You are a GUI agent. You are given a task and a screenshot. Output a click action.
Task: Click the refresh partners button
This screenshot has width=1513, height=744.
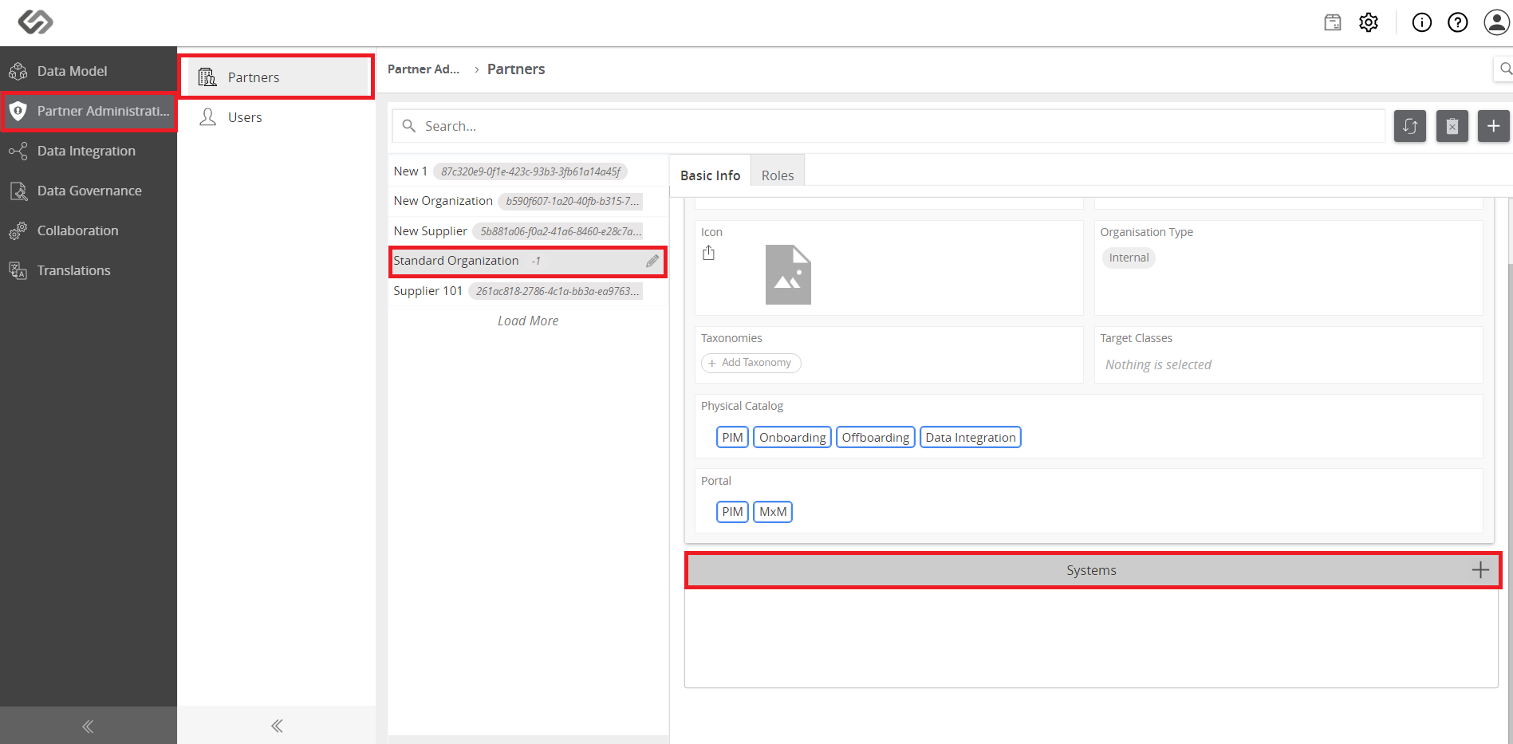click(1410, 126)
